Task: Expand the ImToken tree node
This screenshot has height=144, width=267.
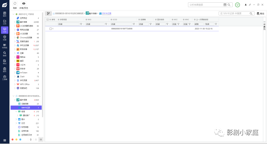Action: pos(15,73)
